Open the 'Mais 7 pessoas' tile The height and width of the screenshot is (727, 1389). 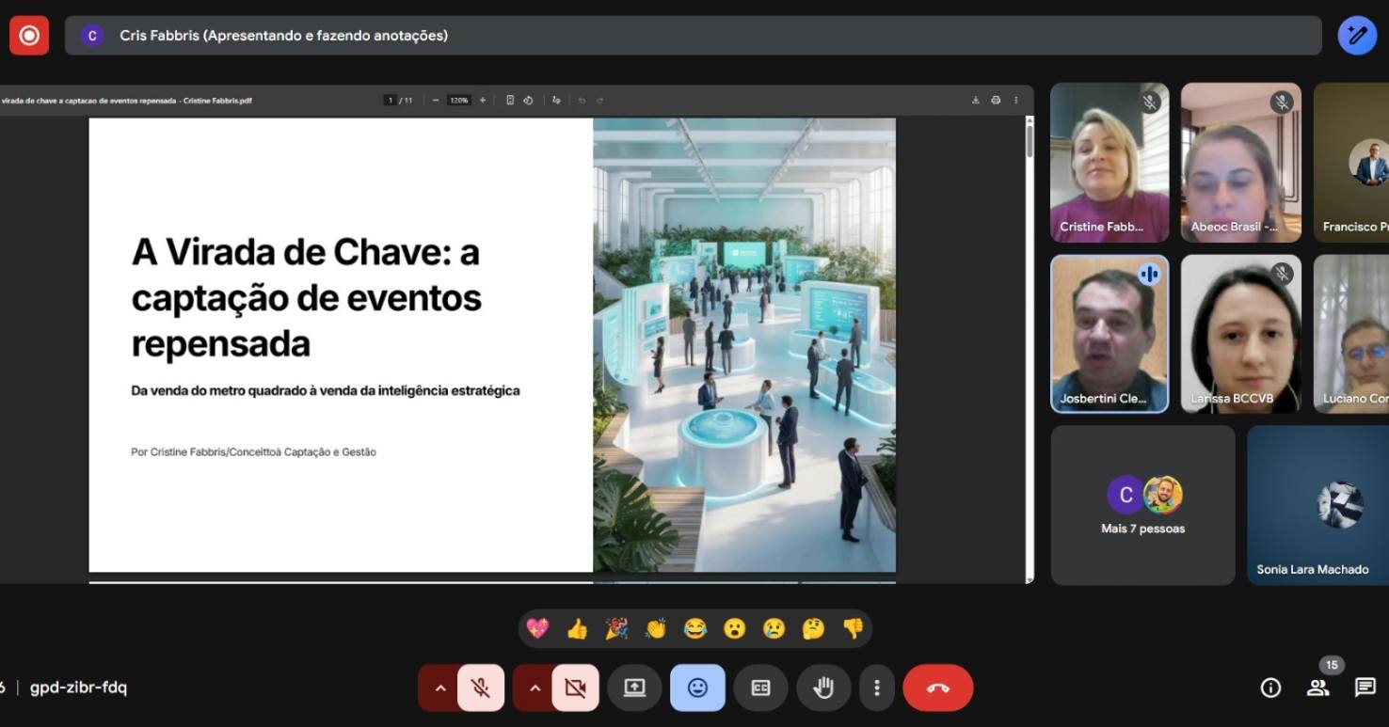(x=1142, y=505)
